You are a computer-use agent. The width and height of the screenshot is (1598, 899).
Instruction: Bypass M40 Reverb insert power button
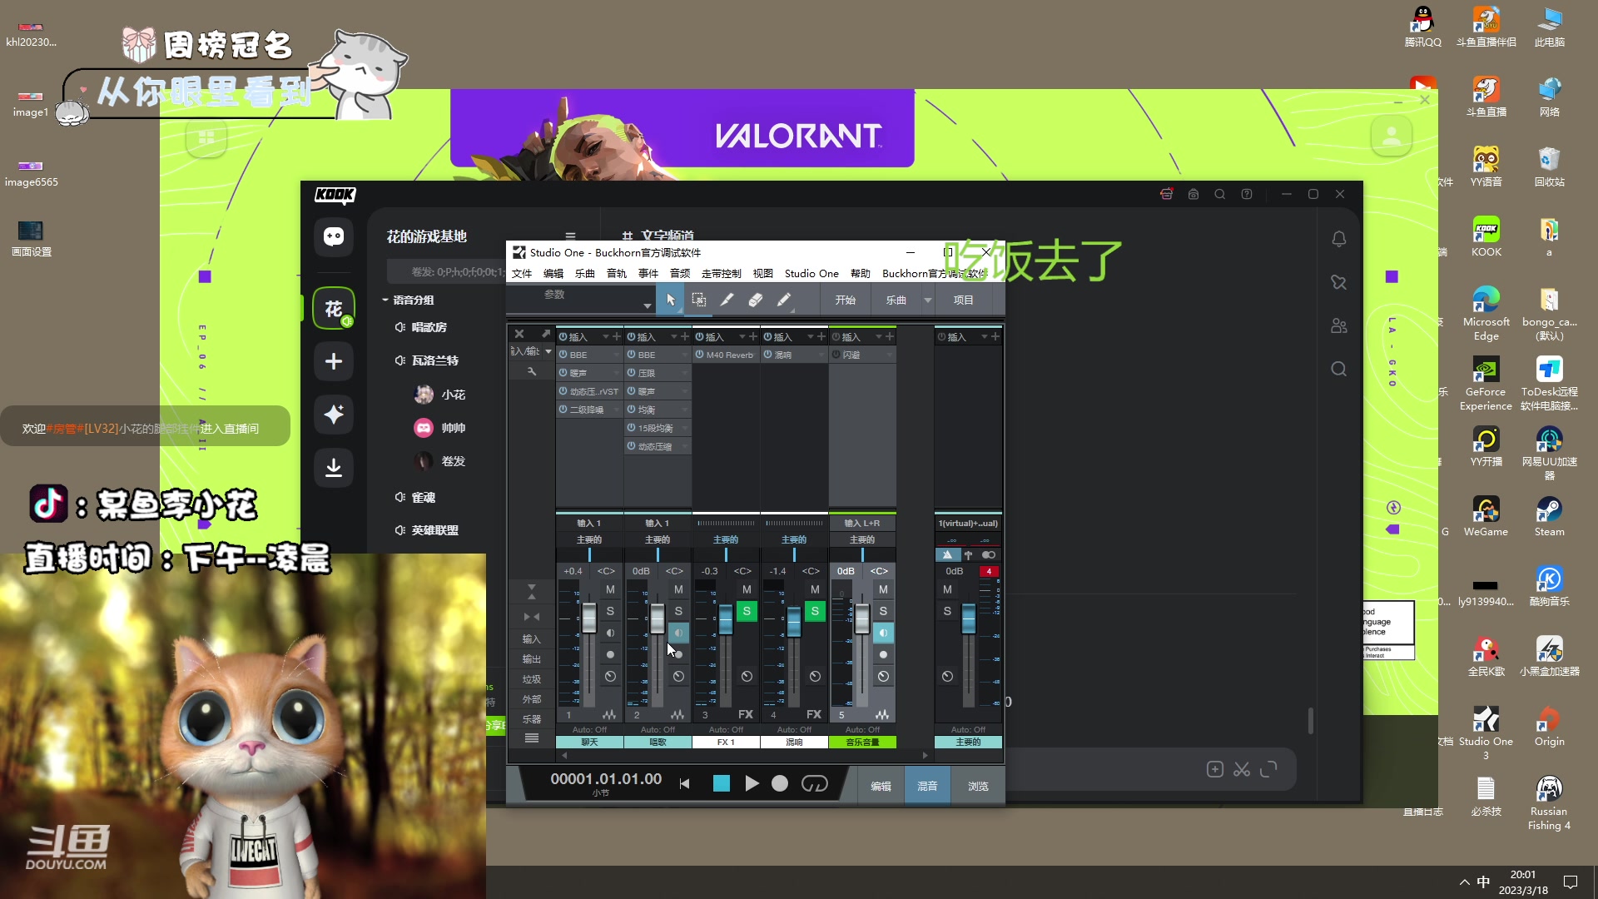click(700, 355)
